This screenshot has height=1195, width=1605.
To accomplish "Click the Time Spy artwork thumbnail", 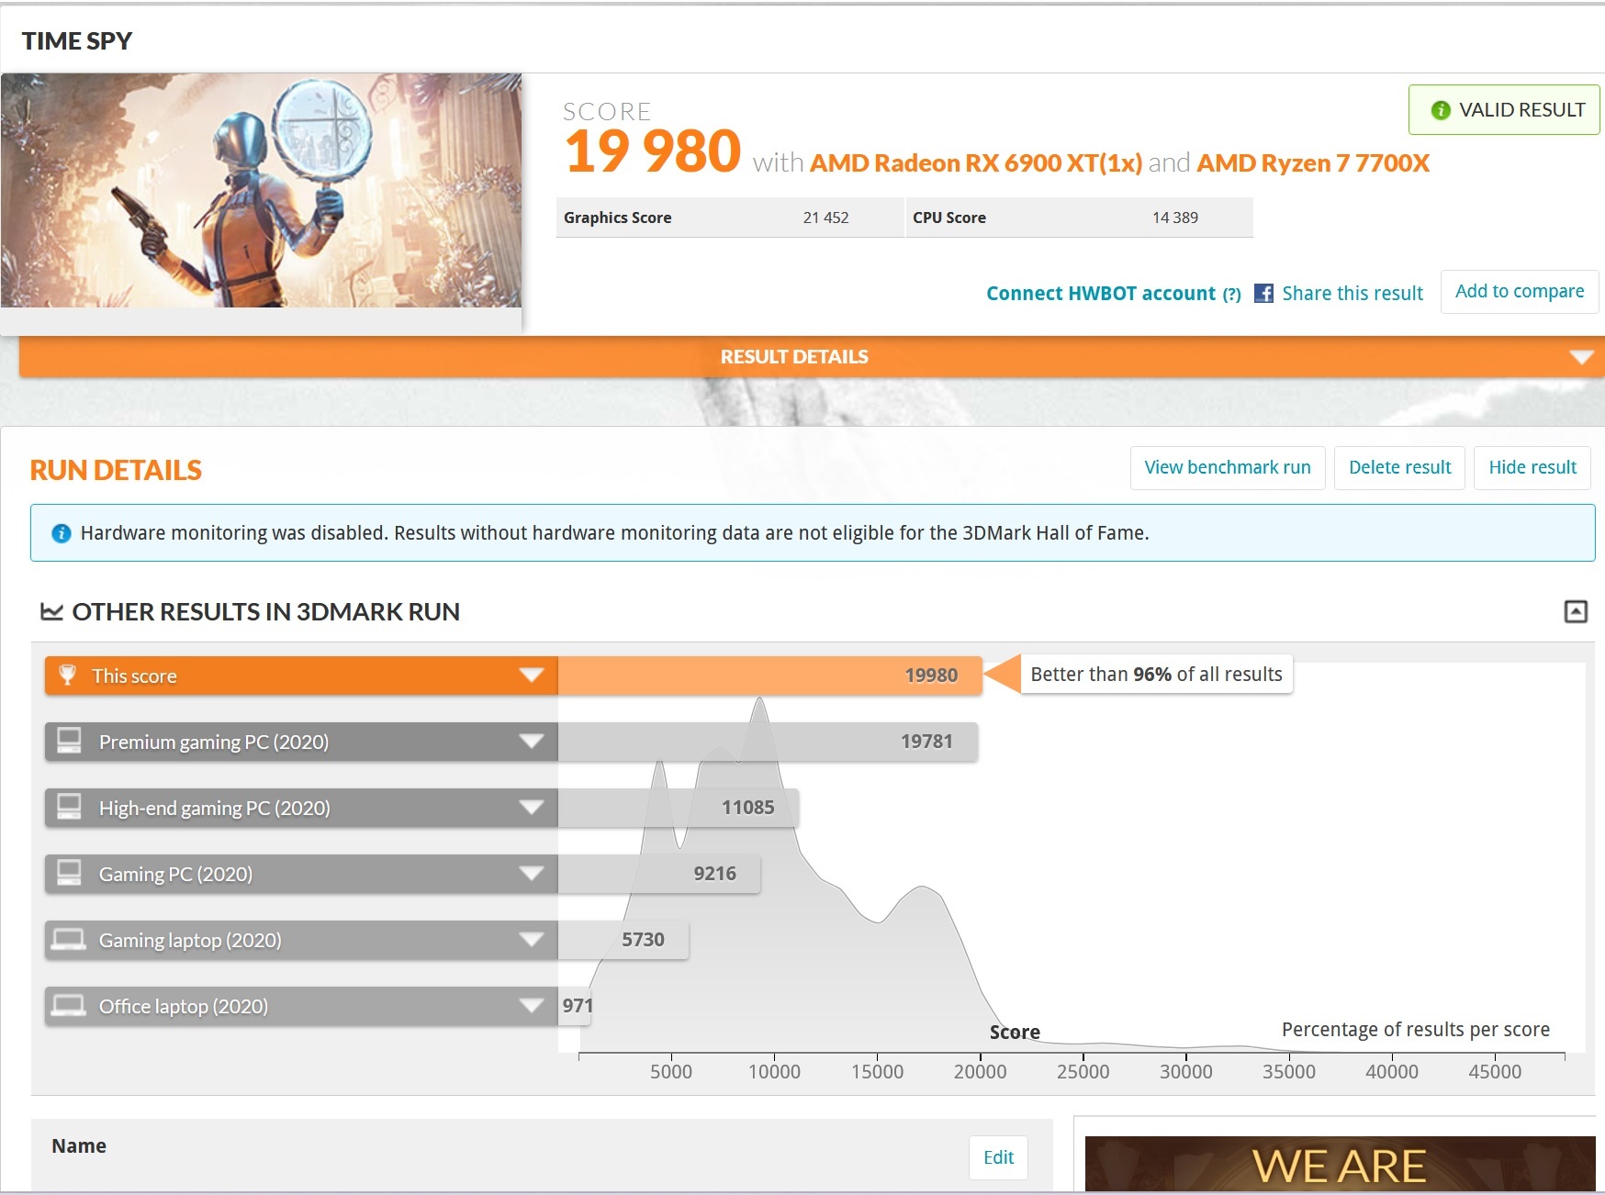I will pos(261,190).
